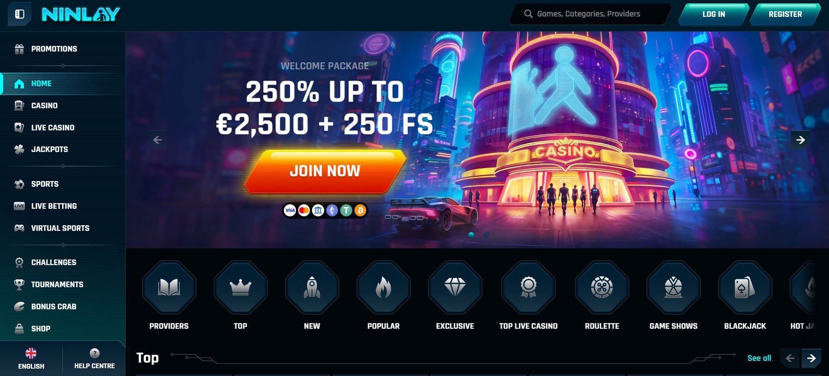Open the Game Shows category icon

(673, 288)
